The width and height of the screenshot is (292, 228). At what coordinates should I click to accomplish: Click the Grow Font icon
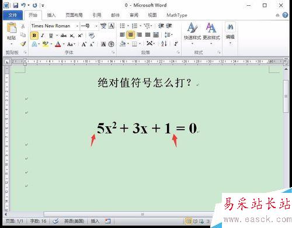[x=84, y=44]
